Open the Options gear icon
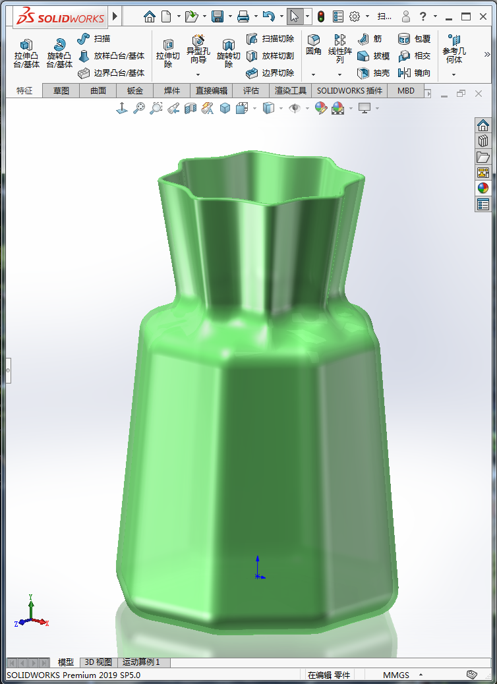 (x=355, y=16)
